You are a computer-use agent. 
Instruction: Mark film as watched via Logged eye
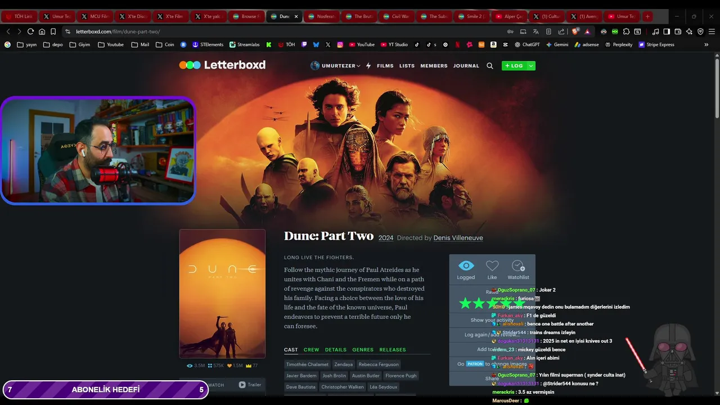(x=466, y=269)
